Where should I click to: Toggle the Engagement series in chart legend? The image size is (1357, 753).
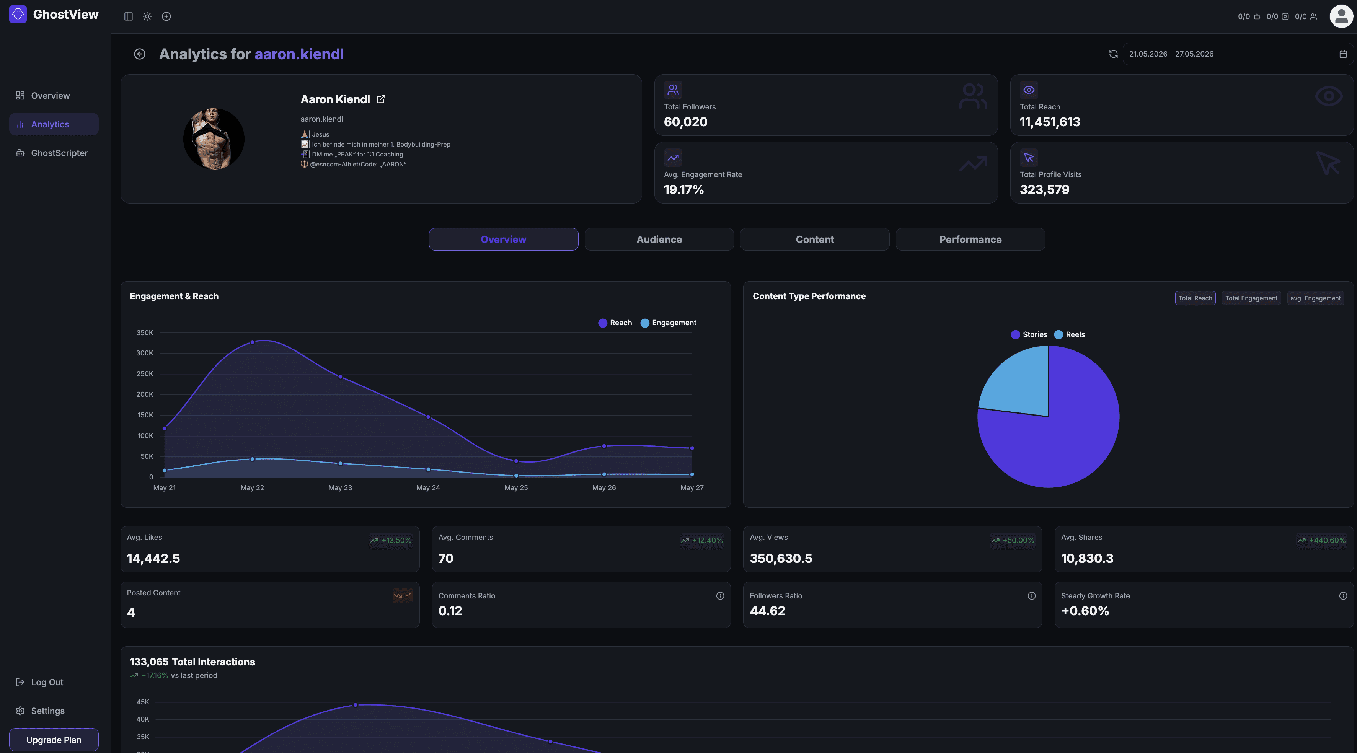(668, 323)
